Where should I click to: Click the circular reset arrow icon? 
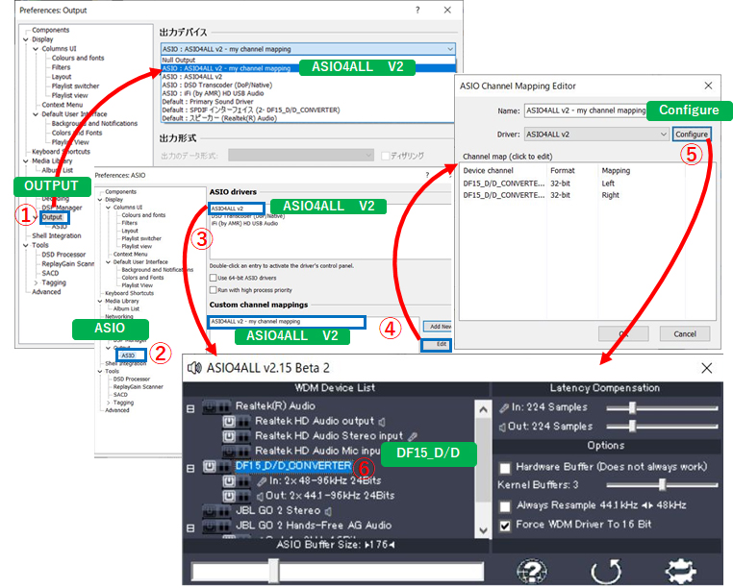pos(606,571)
